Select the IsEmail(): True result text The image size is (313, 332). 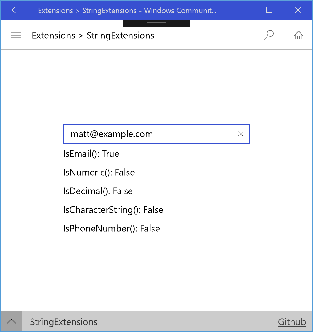pyautogui.click(x=91, y=154)
